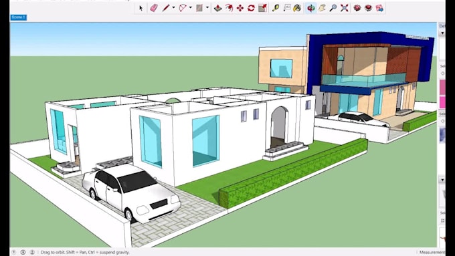Image resolution: width=455 pixels, height=256 pixels.
Task: Open the Line tool dropdown arrow
Action: 173,8
